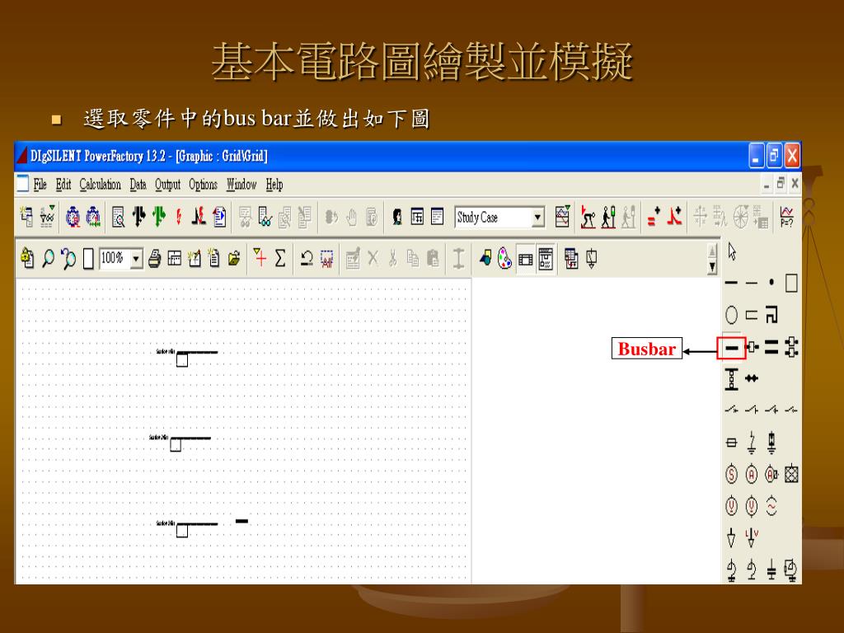Click the Open folder icon in graphic toolbar
The height and width of the screenshot is (633, 844).
[x=234, y=259]
